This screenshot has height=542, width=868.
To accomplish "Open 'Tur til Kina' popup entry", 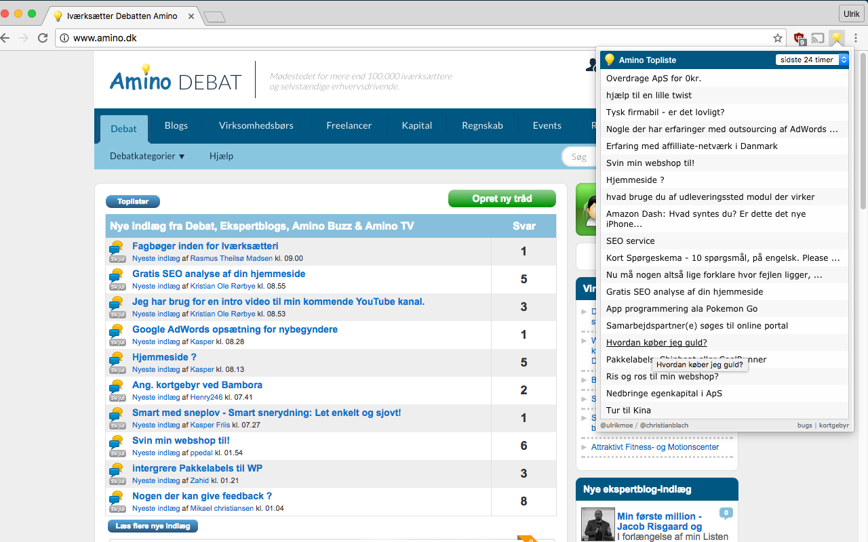I will (x=629, y=410).
